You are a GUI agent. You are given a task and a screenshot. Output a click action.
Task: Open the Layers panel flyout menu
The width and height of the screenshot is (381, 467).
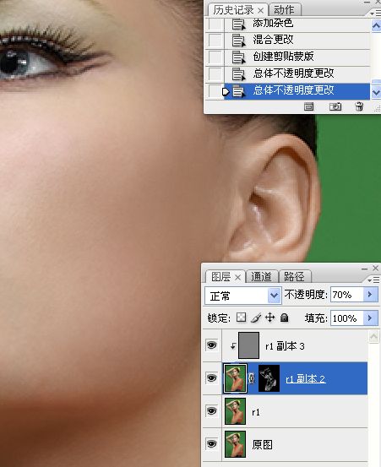[373, 280]
